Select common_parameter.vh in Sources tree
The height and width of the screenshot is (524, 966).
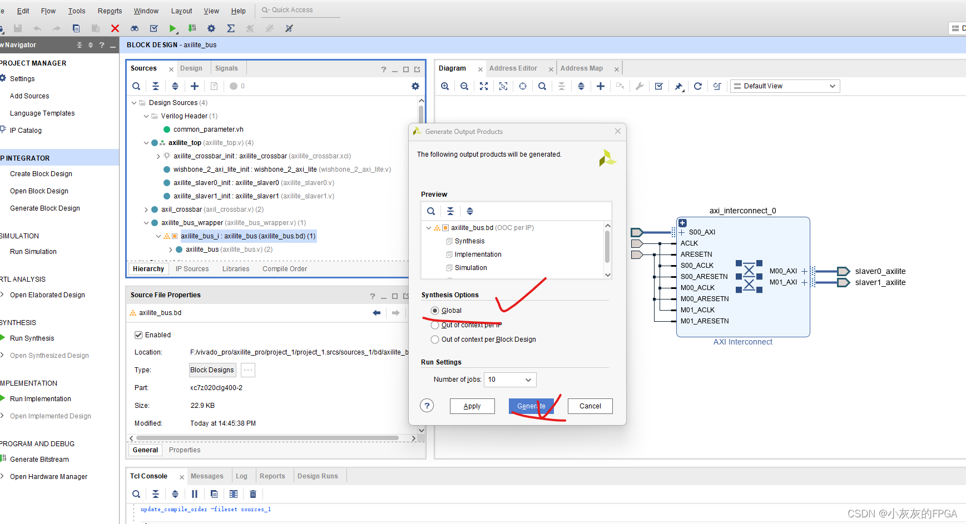pyautogui.click(x=209, y=129)
